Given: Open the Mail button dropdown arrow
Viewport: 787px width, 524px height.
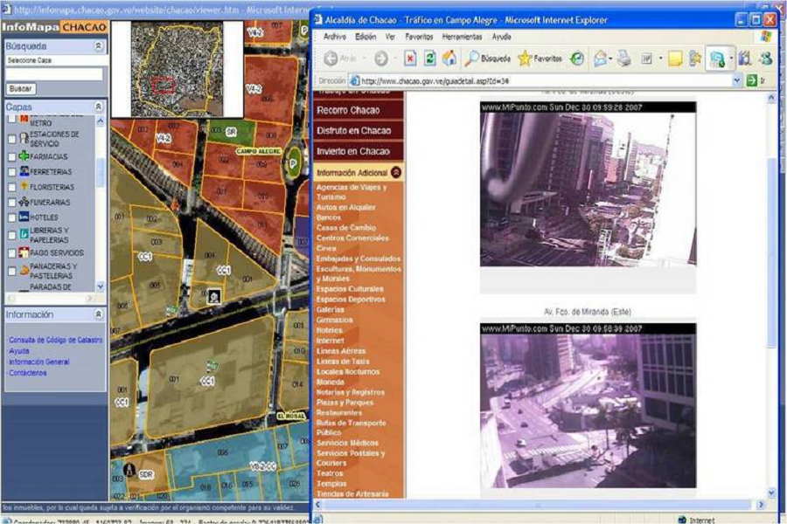Looking at the screenshot, I should [610, 59].
